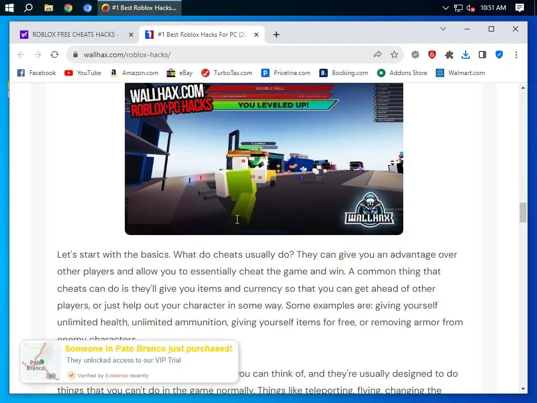This screenshot has height=403, width=537.
Task: Click scrollbar up arrow
Action: click(x=523, y=88)
